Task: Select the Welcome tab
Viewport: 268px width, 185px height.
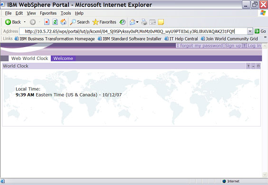Action: tap(63, 58)
